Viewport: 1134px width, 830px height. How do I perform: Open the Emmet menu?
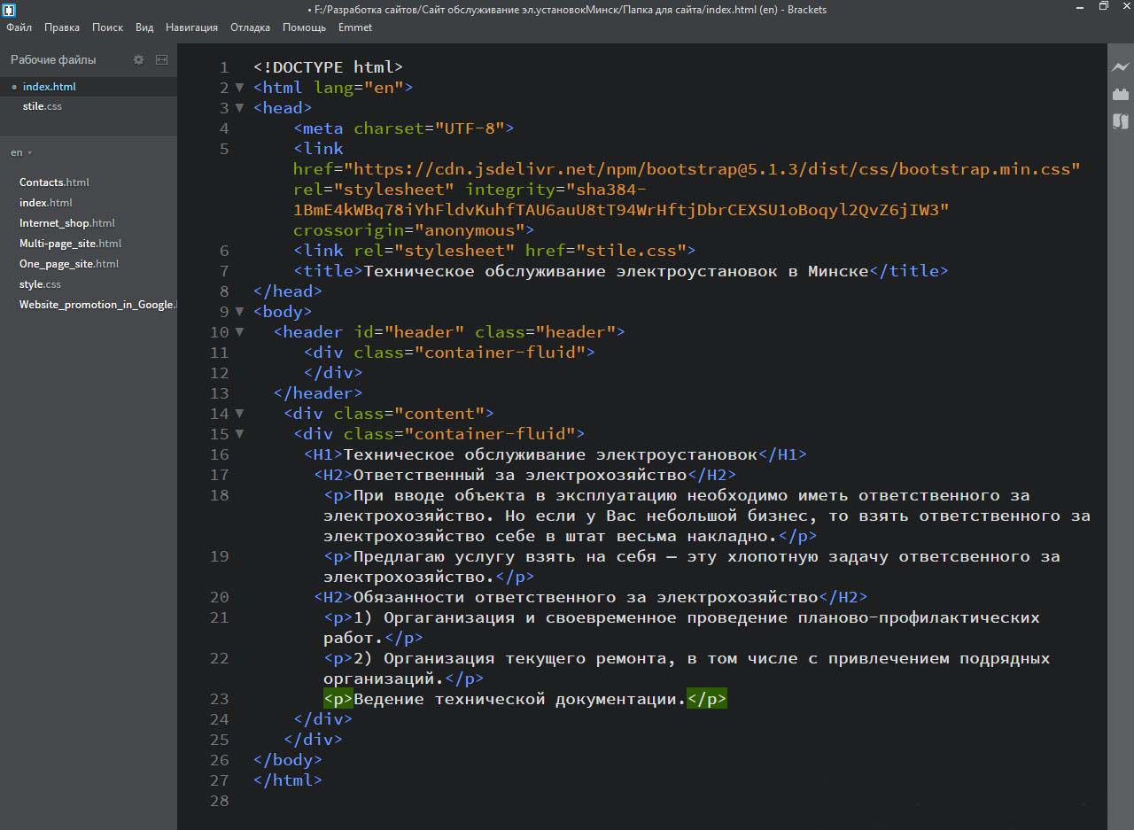tap(354, 27)
